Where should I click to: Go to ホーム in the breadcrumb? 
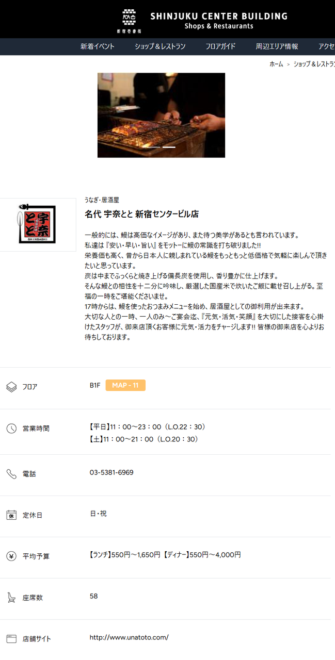(x=276, y=64)
